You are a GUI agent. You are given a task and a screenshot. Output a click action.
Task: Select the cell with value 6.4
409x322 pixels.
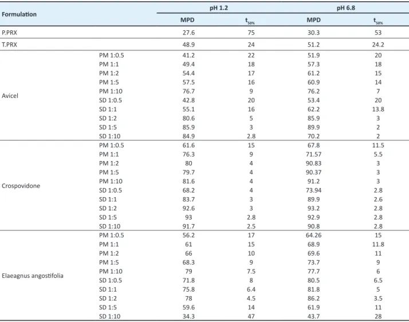click(x=251, y=289)
